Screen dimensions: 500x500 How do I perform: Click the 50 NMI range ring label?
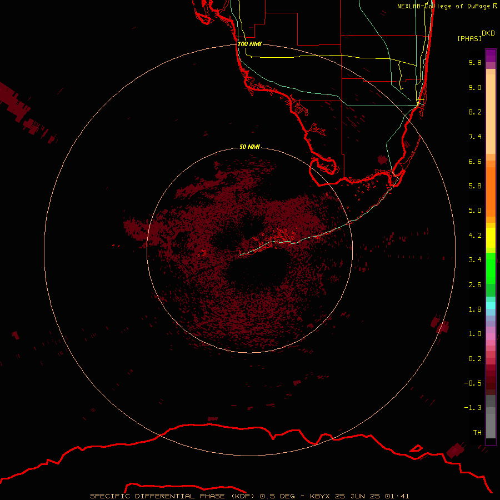[249, 147]
